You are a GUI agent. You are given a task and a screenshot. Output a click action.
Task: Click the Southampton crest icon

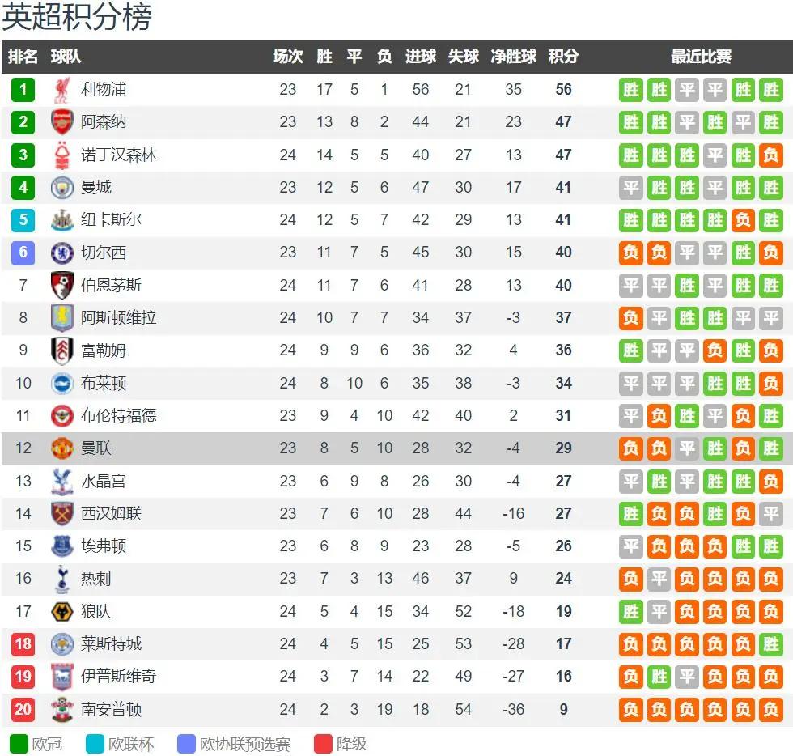click(62, 710)
